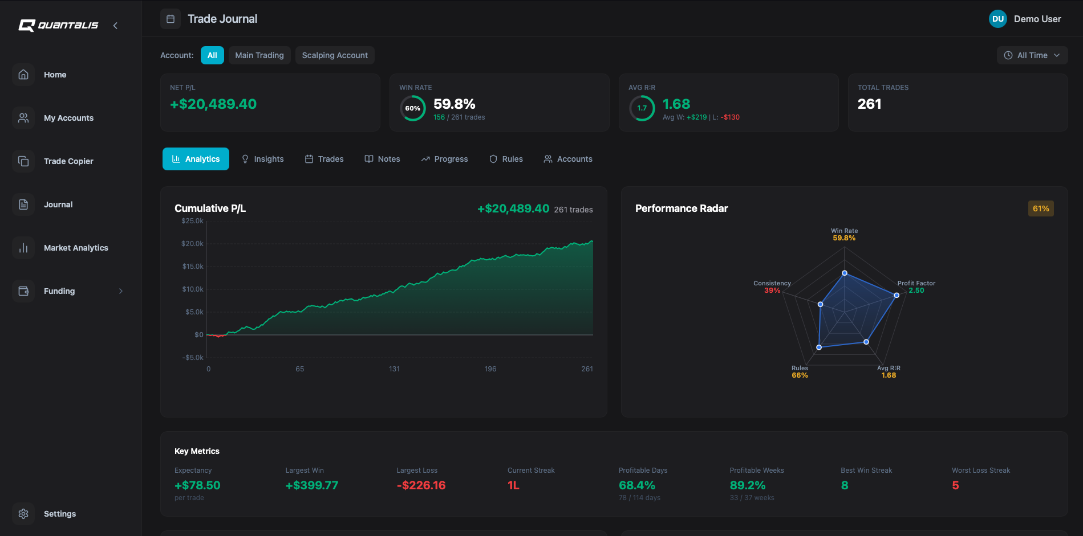Click the 1.7 Avg R:R progress ring
This screenshot has width=1083, height=536.
pyautogui.click(x=642, y=108)
